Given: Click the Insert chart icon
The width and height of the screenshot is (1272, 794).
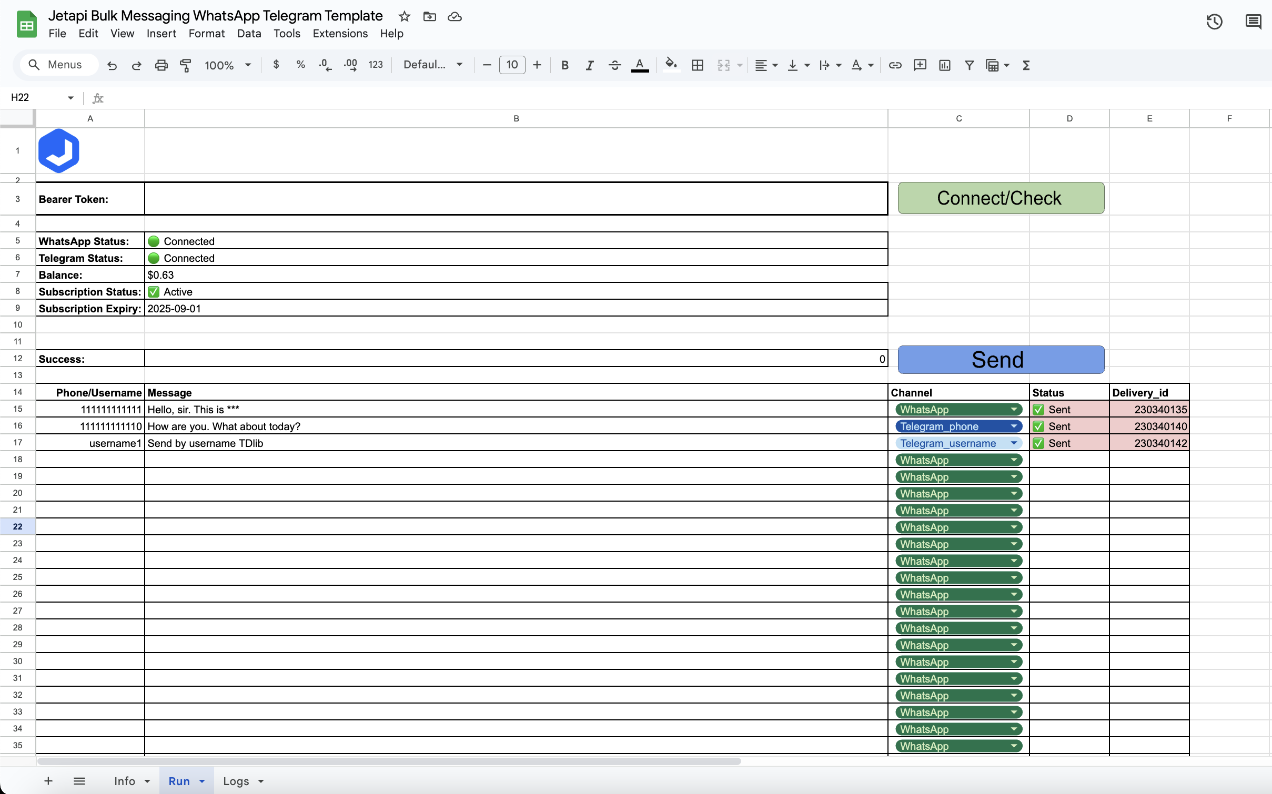Looking at the screenshot, I should pos(944,65).
